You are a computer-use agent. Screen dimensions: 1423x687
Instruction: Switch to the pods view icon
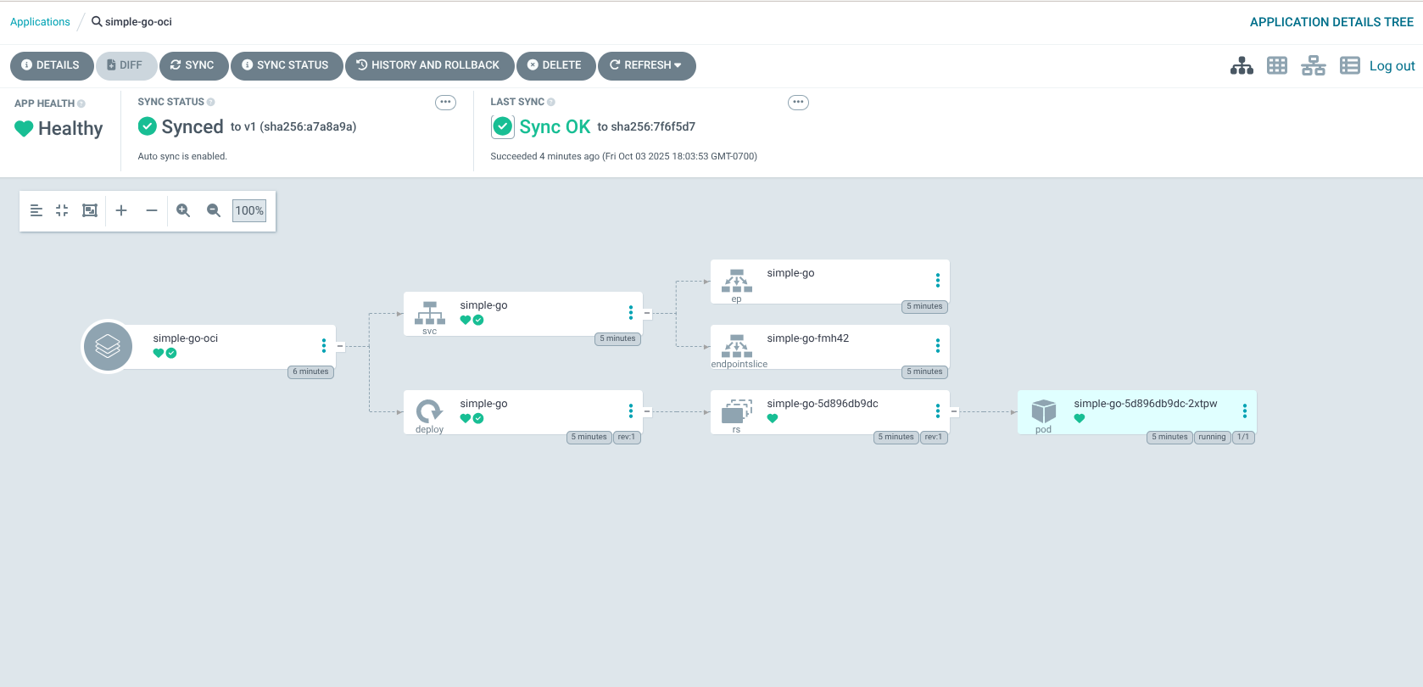tap(1277, 65)
